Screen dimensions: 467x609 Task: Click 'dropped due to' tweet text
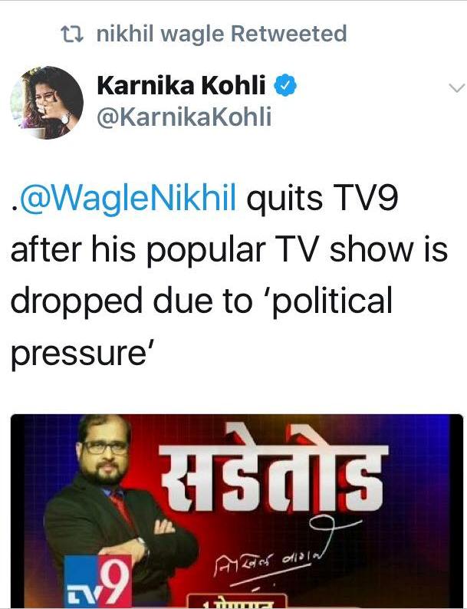(132, 302)
